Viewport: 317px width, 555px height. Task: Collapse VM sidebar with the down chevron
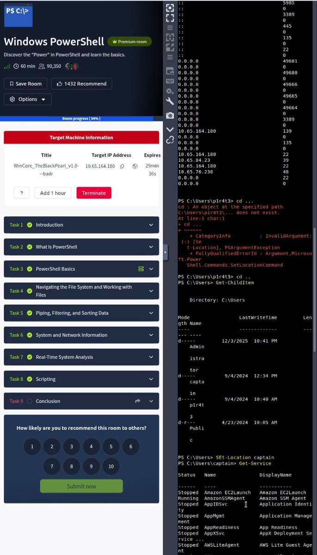click(170, 129)
